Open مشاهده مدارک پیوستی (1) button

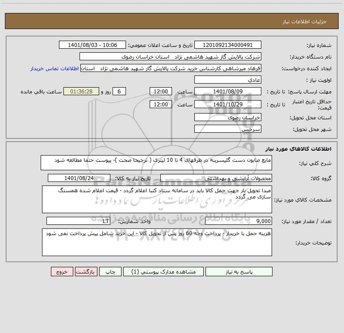pyautogui.click(x=163, y=272)
